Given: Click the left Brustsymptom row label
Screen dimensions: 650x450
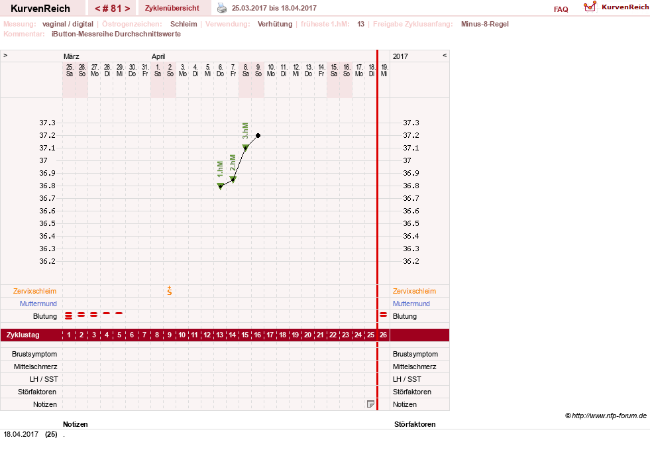Looking at the screenshot, I should [x=34, y=354].
